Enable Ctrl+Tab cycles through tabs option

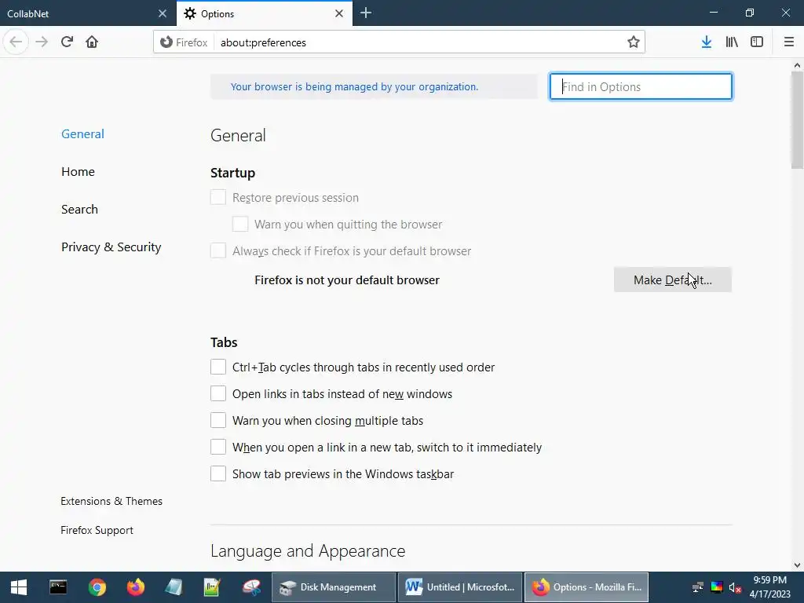[218, 367]
